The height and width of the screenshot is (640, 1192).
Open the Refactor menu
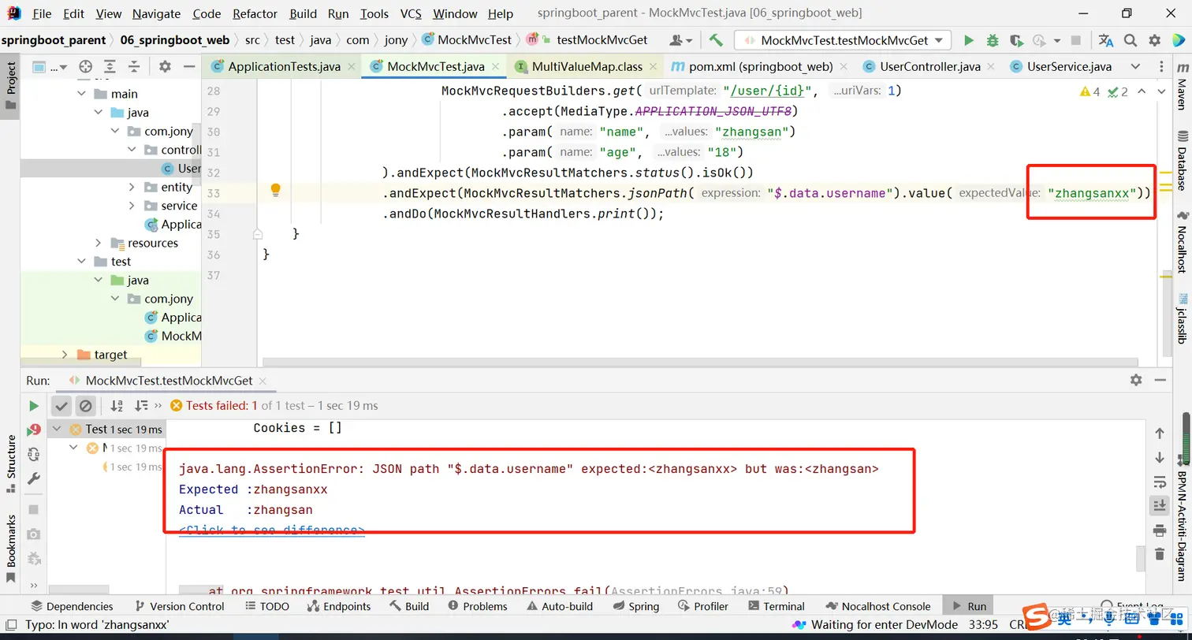click(x=255, y=13)
